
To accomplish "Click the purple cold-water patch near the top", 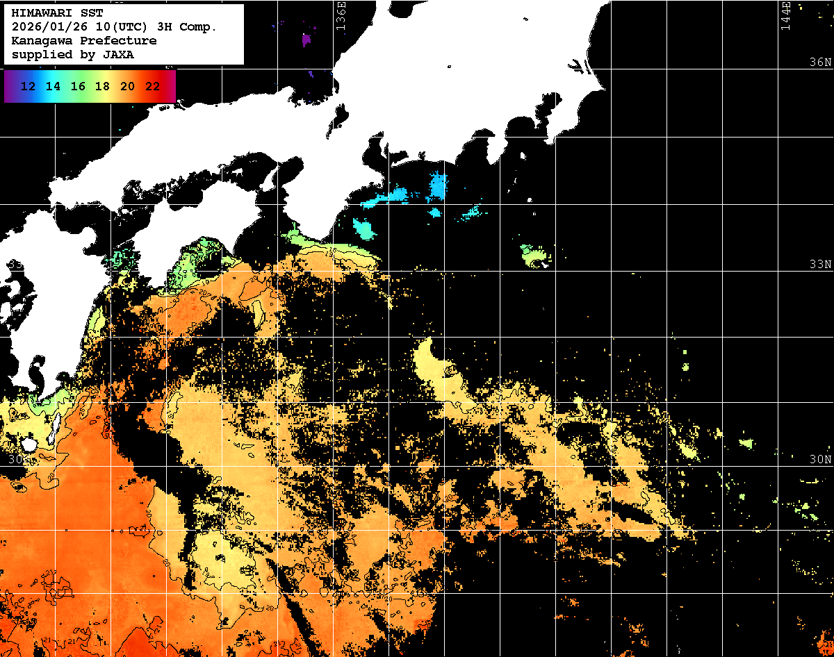I will point(306,40).
